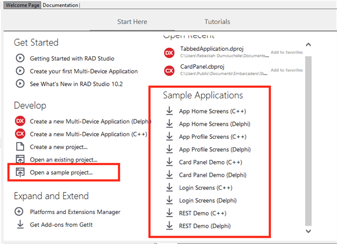
Task: Click the open icon beside Open an existing project
Action: (20, 159)
